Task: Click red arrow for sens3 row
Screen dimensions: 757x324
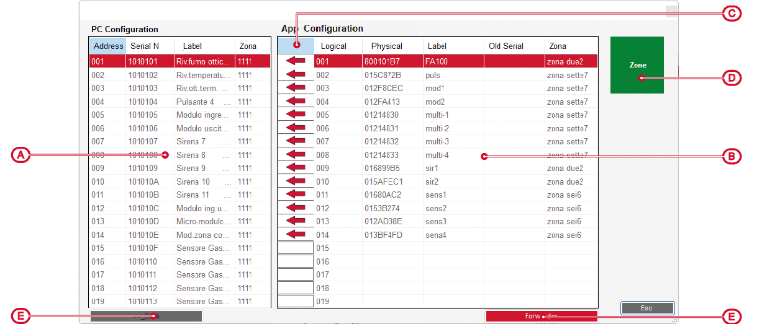Action: point(296,221)
